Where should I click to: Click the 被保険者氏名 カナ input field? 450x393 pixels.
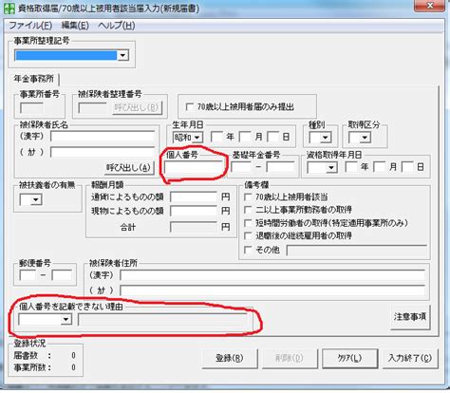103,152
